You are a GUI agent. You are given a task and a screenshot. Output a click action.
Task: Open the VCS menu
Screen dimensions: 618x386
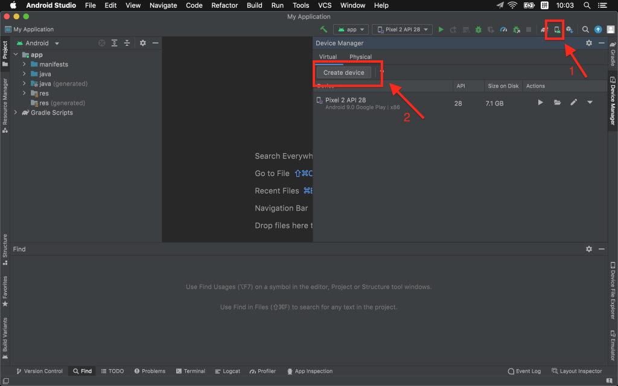(325, 5)
